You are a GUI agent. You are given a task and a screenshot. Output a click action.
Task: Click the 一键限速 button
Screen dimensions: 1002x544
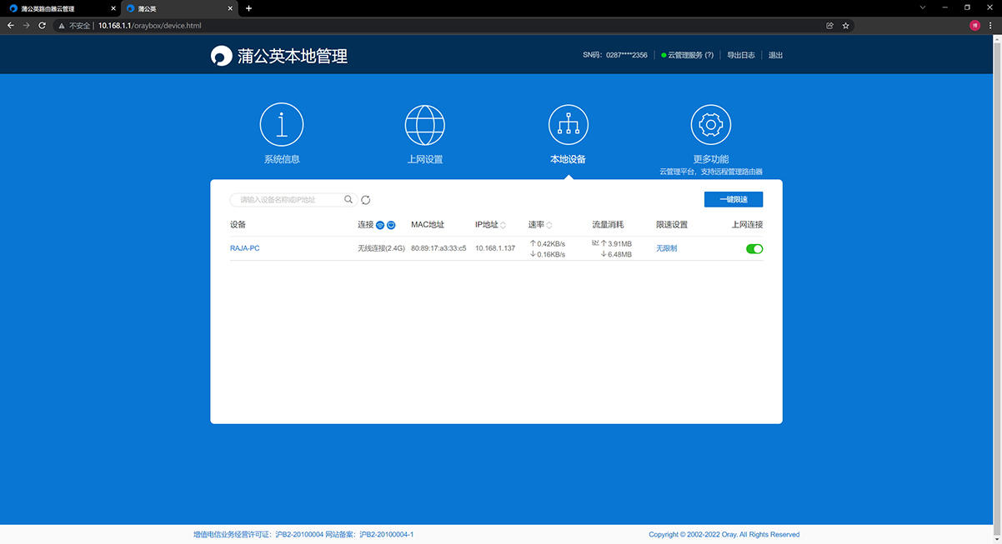[x=733, y=199]
